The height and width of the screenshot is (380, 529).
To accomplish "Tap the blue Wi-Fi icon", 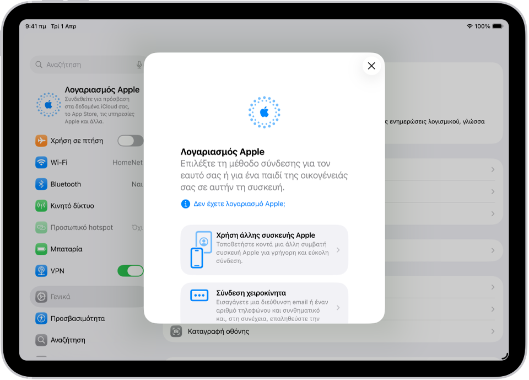I will click(x=41, y=163).
